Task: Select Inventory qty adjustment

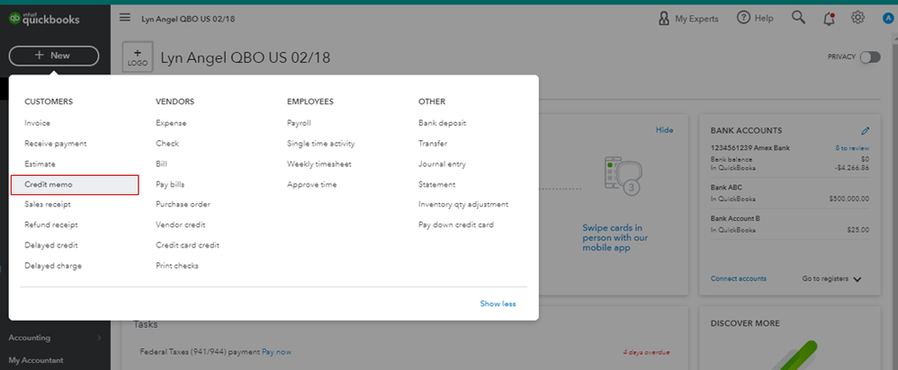Action: coord(463,204)
